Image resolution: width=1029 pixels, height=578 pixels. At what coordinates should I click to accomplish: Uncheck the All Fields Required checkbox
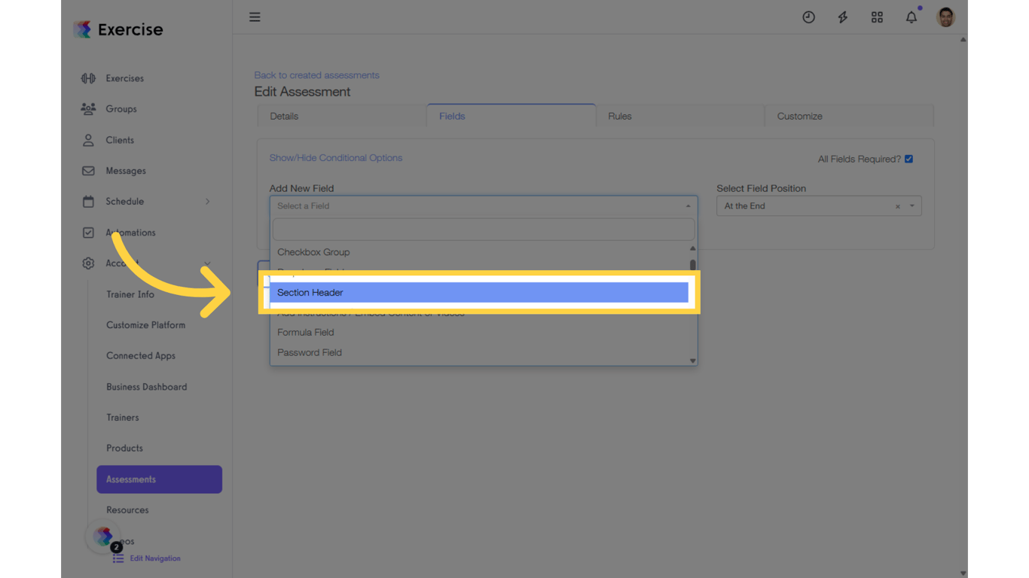click(908, 158)
